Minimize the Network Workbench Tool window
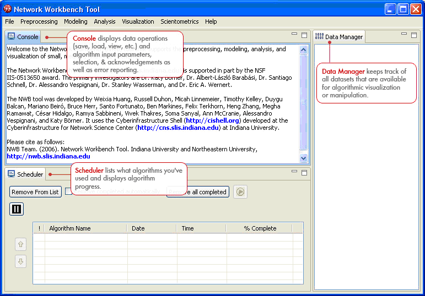The height and width of the screenshot is (296, 425). (390, 9)
